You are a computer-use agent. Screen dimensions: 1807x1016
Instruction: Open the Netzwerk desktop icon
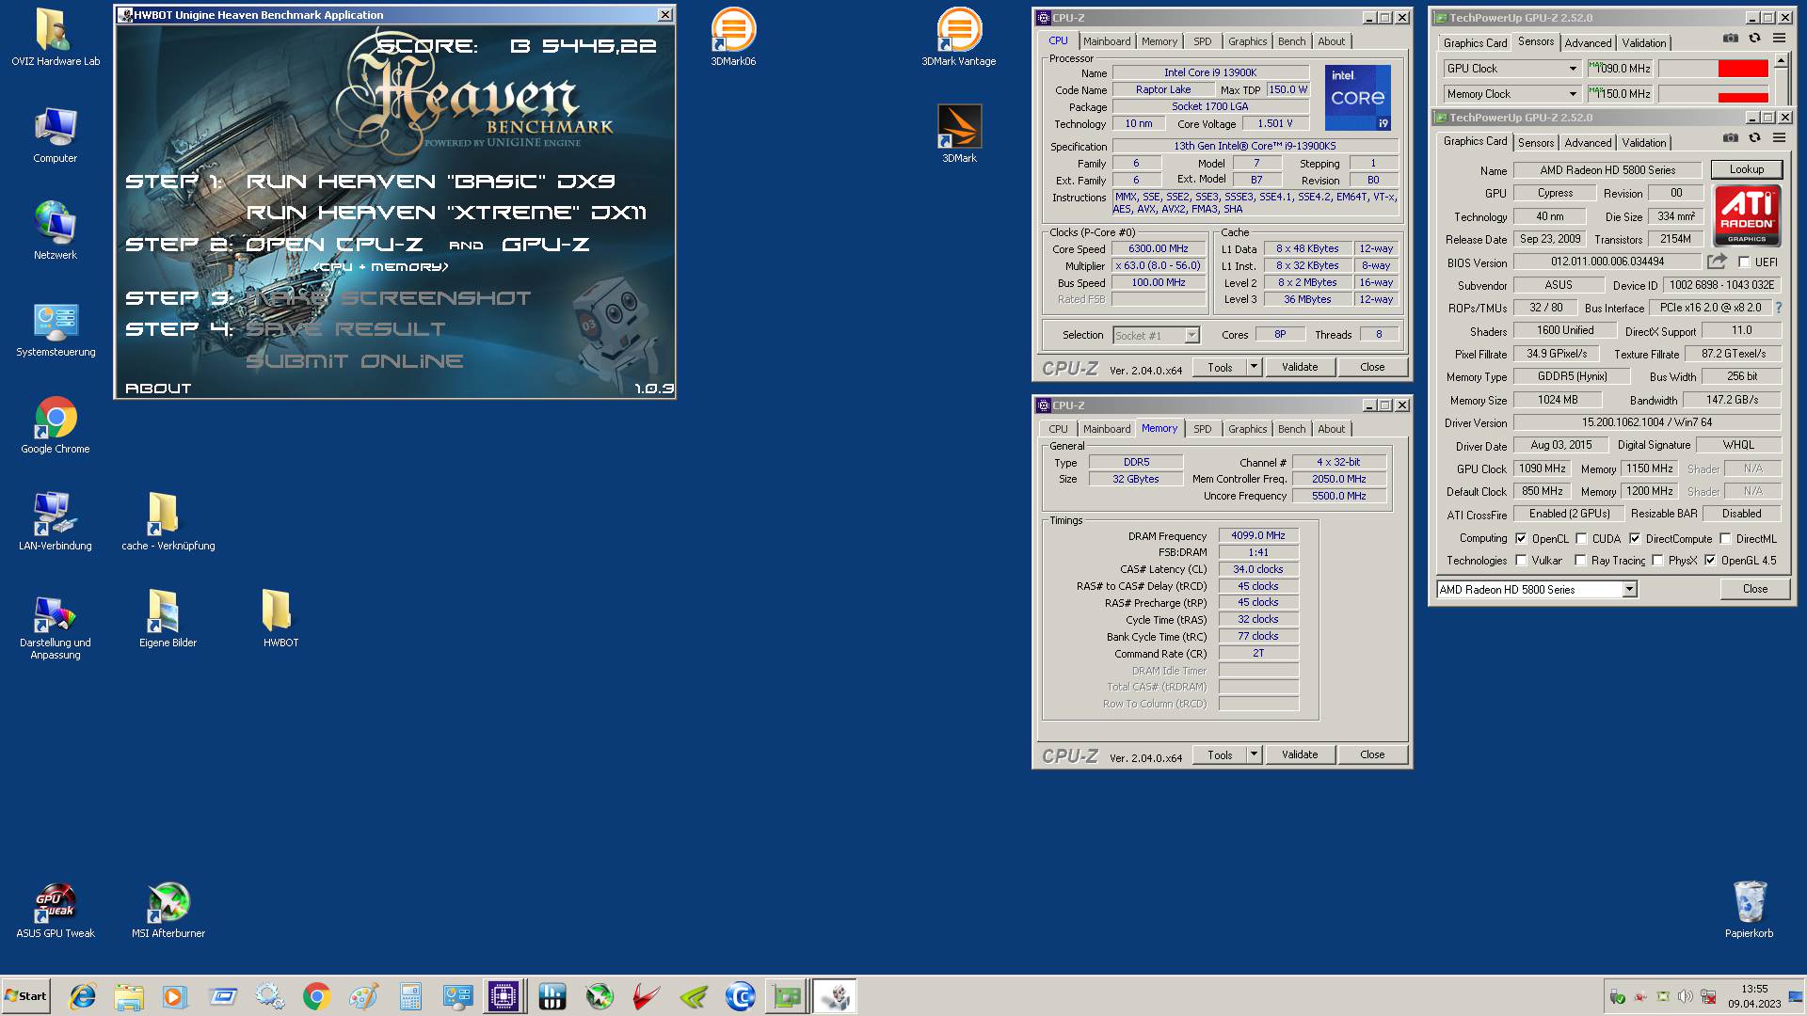pos(56,231)
